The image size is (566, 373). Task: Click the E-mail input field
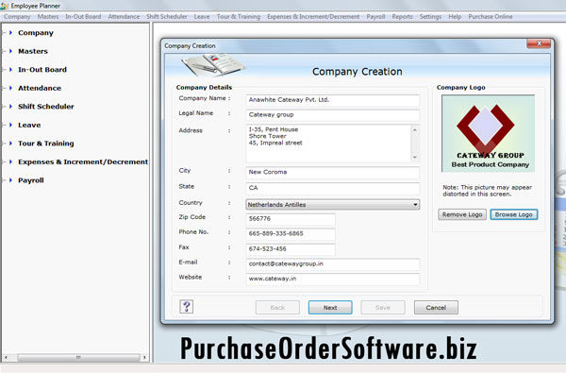332,264
